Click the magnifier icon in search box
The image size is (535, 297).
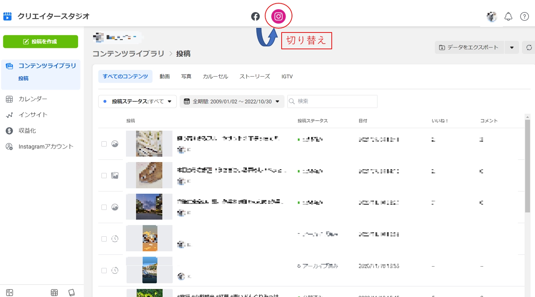(292, 101)
